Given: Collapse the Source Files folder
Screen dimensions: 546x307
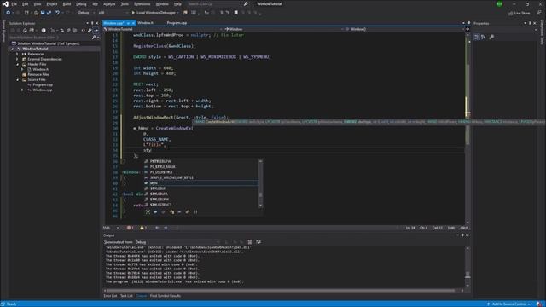Looking at the screenshot, I should pyautogui.click(x=17, y=79).
